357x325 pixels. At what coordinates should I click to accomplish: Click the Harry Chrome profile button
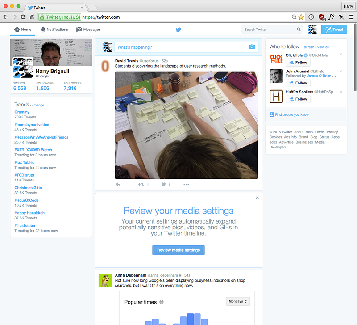point(348,6)
